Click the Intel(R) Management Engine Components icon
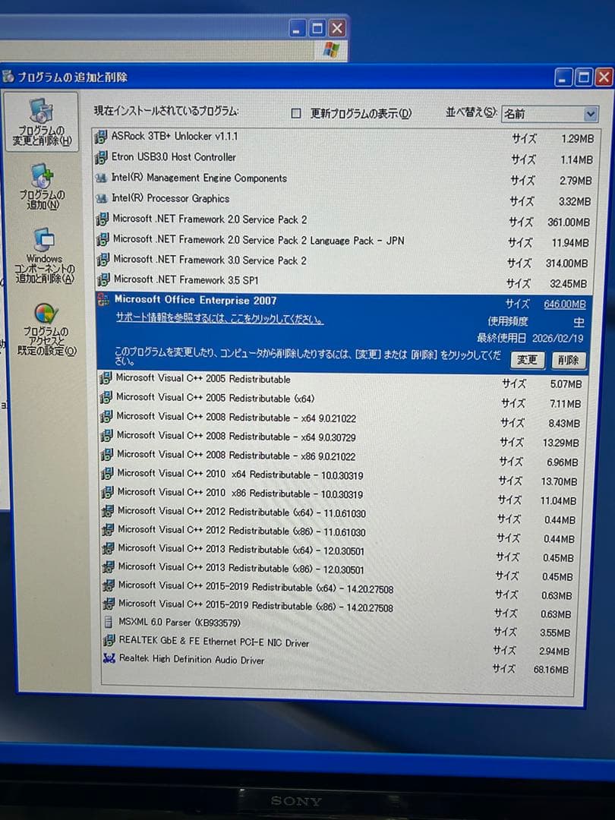This screenshot has width=615, height=820. [102, 178]
